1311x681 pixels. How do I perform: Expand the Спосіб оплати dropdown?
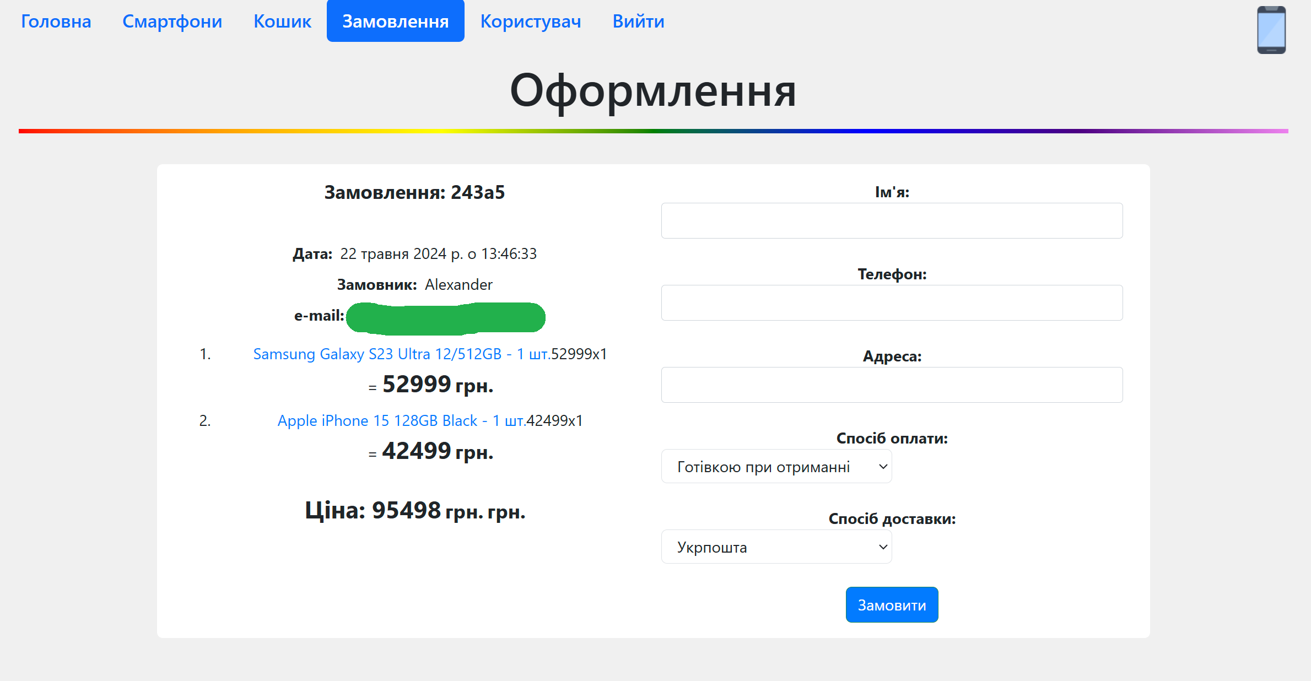776,466
